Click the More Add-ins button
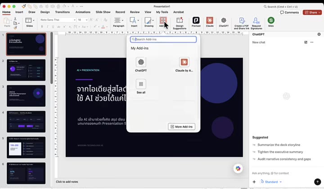 (181, 127)
